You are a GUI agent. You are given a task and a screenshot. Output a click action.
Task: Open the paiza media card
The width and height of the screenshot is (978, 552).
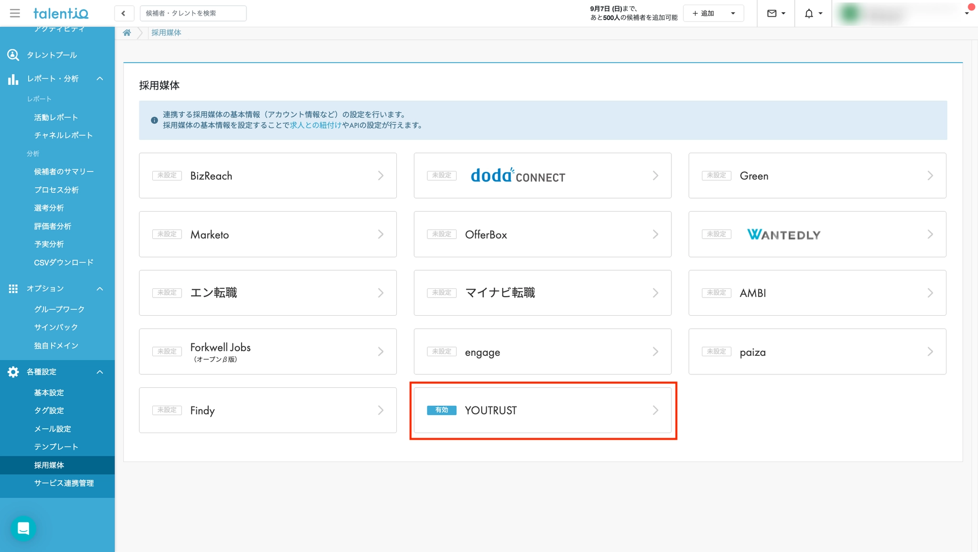pyautogui.click(x=817, y=351)
